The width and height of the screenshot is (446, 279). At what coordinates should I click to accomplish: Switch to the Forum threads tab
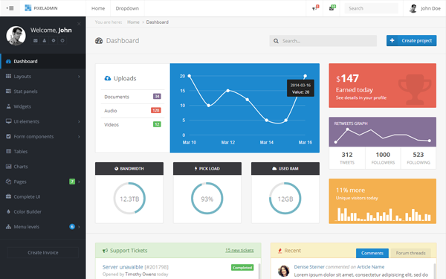tap(410, 253)
